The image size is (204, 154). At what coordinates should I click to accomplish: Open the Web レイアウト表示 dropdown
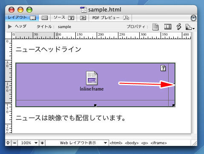click(83, 143)
